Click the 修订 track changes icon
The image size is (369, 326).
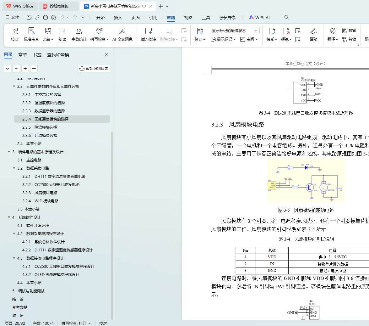click(x=200, y=31)
